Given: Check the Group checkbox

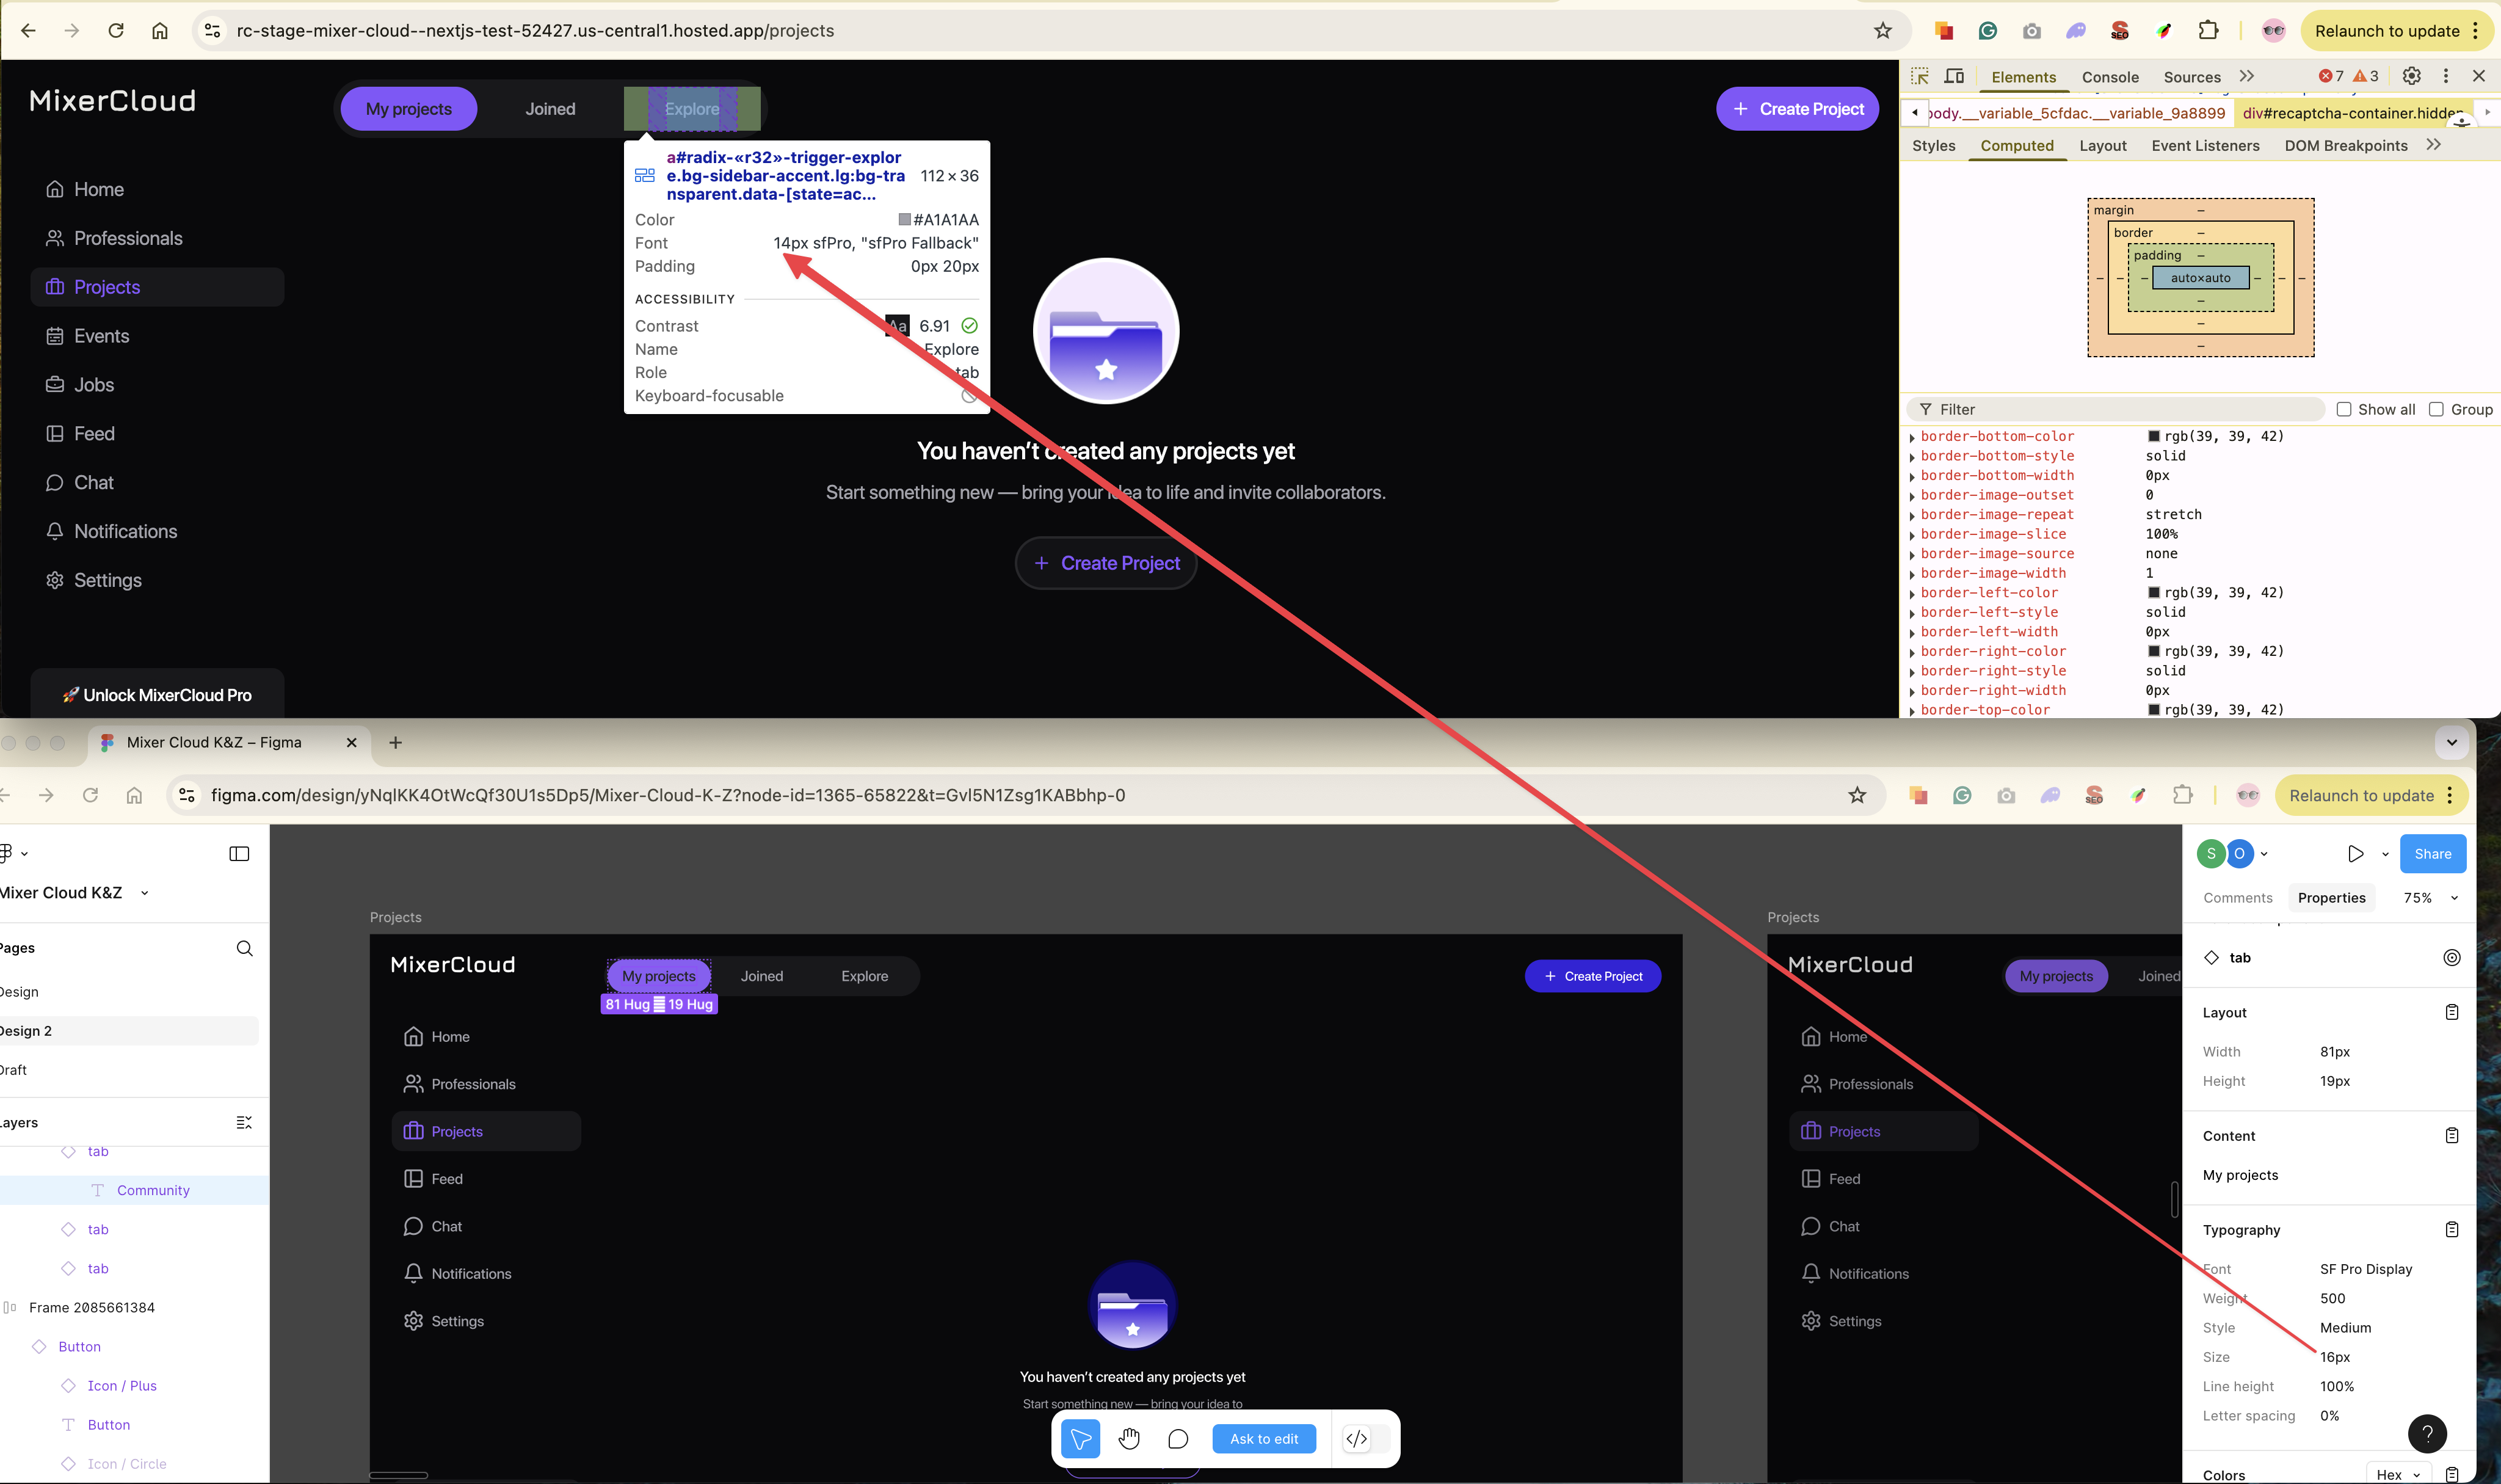Looking at the screenshot, I should 2436,409.
